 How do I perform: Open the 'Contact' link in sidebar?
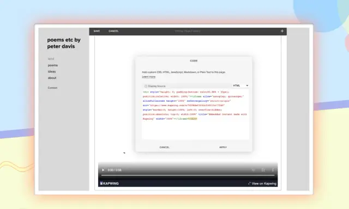[52, 88]
